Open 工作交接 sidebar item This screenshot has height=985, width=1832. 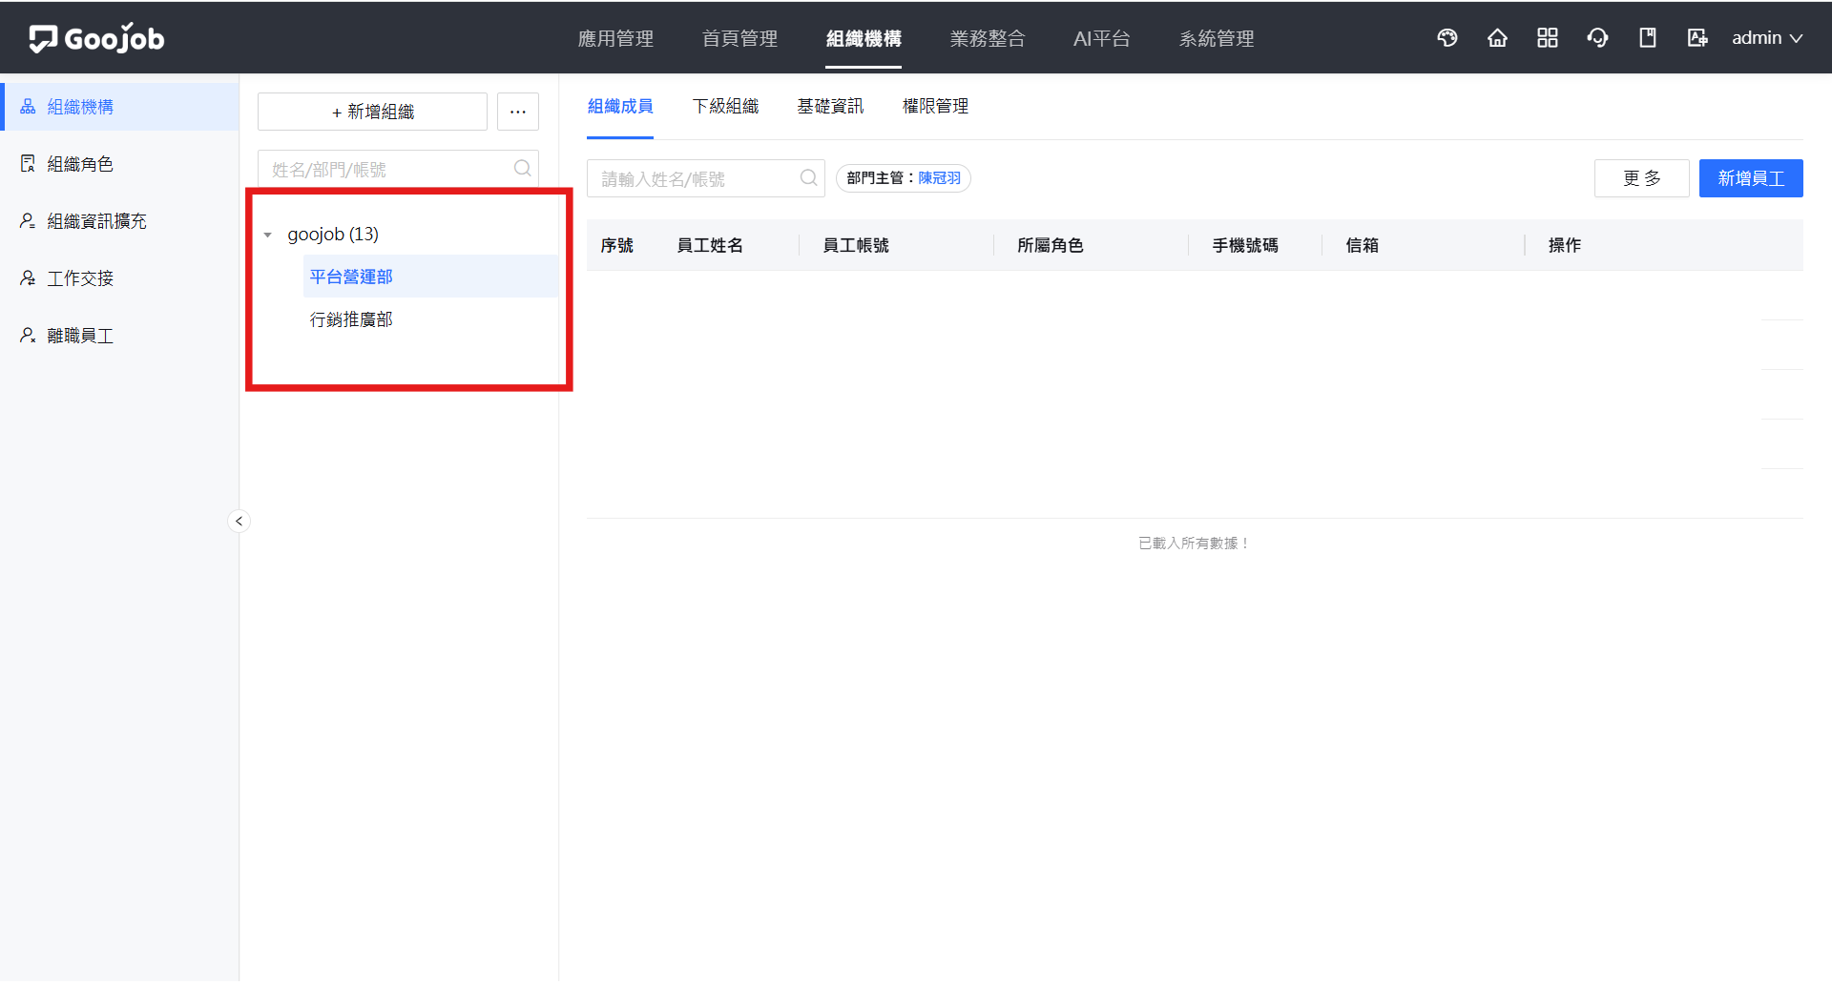[x=119, y=278]
